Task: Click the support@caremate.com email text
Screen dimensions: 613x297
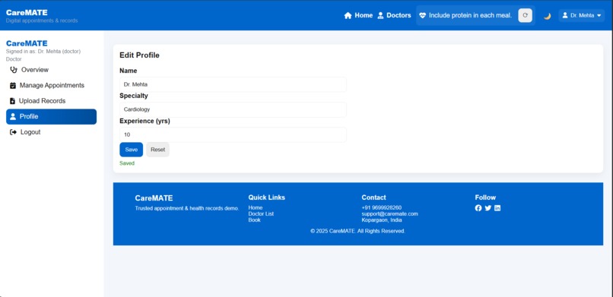Action: pos(389,214)
